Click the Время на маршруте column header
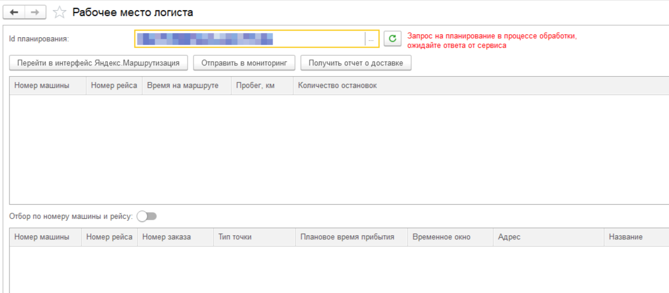This screenshot has height=293, width=669. (183, 85)
